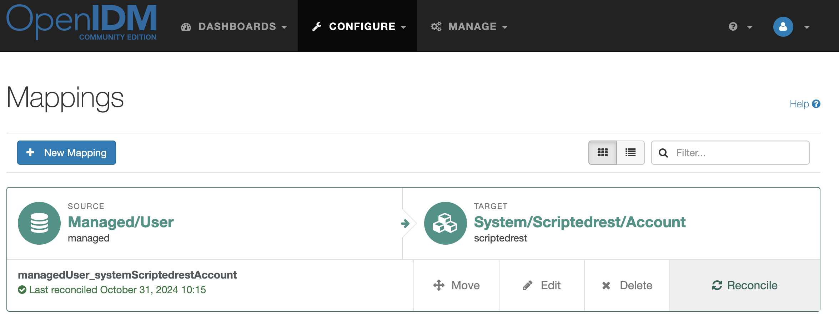The image size is (839, 321).
Task: Click the Reconcile button on the mapping
Action: (x=745, y=285)
